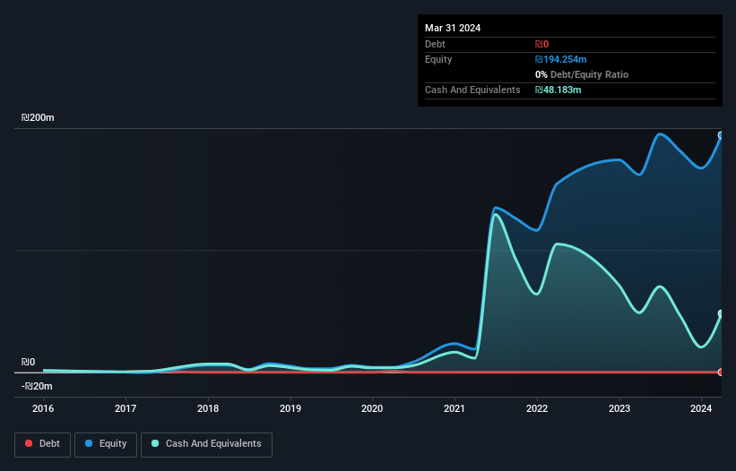This screenshot has width=736, height=471.
Task: Select the red Debt endpoint marker
Action: (721, 373)
